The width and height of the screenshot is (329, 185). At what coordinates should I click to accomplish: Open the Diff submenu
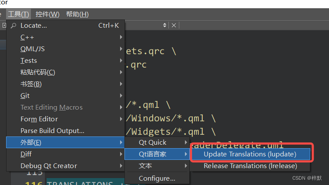coord(65,154)
